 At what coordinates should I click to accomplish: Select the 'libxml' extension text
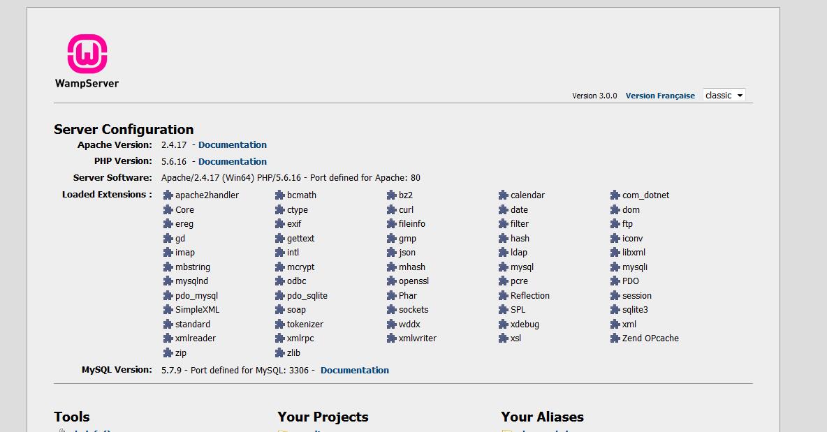coord(634,253)
